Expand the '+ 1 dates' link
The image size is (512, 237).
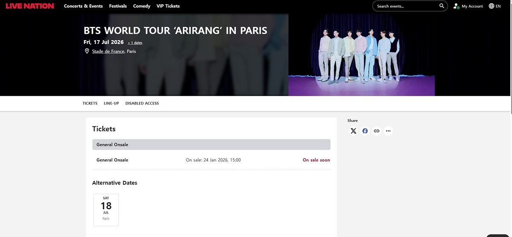135,43
